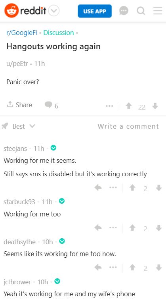The width and height of the screenshot is (166, 299).
Task: Expand the Best sort dropdown
Action: coord(19,126)
